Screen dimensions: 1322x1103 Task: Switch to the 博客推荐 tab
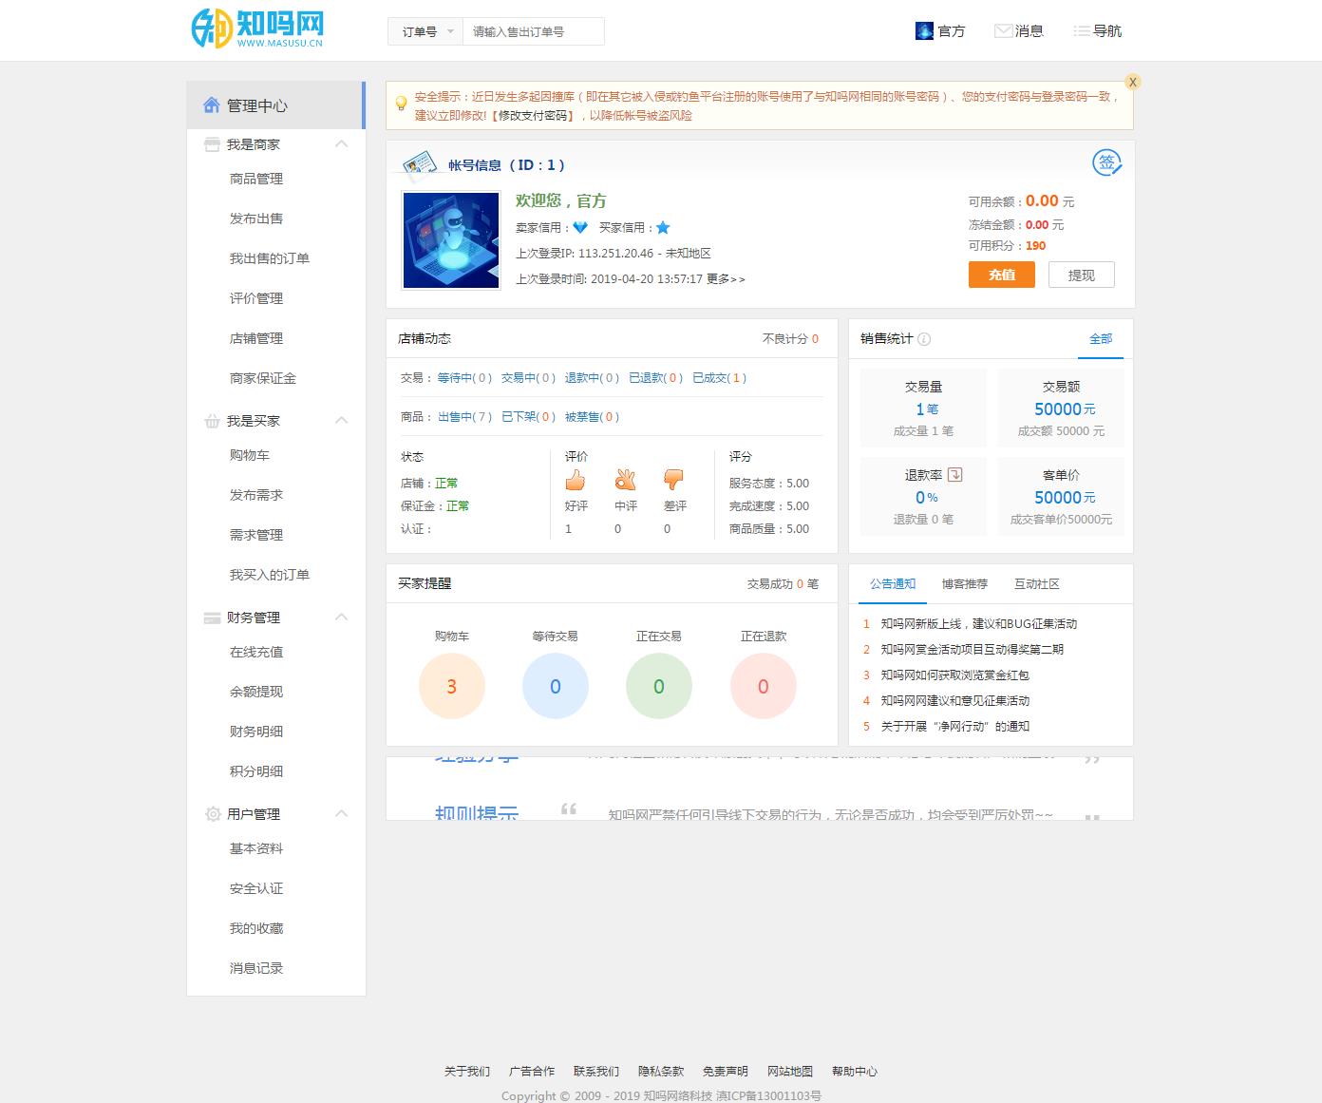pyautogui.click(x=965, y=584)
